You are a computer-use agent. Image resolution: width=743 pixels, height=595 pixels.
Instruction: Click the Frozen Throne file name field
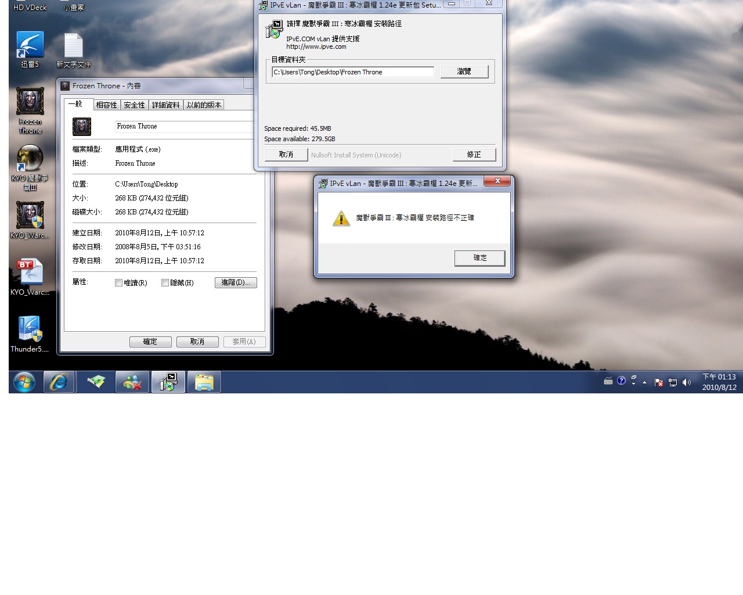click(x=184, y=127)
